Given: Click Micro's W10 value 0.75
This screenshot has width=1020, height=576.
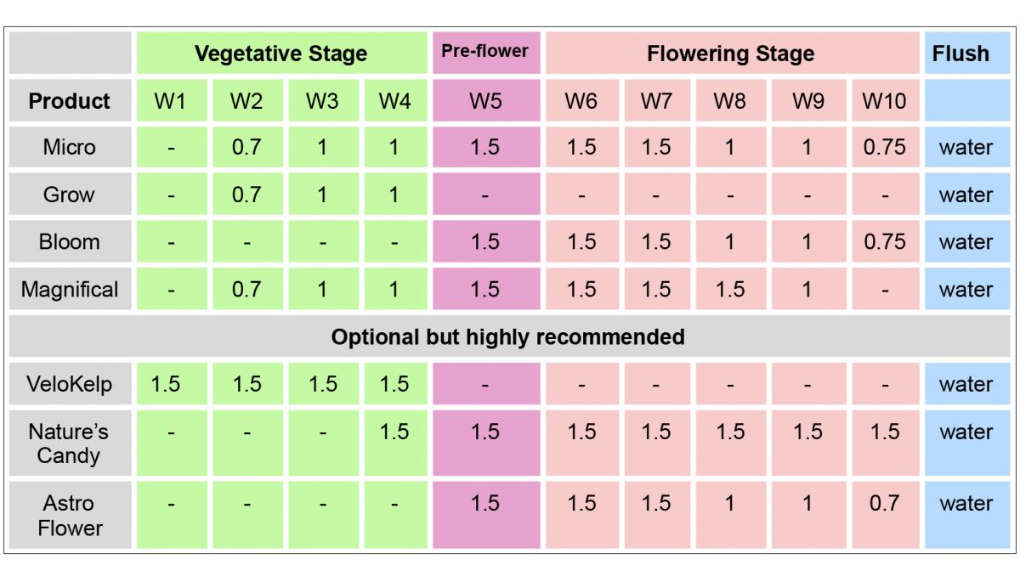Looking at the screenshot, I should tap(884, 148).
